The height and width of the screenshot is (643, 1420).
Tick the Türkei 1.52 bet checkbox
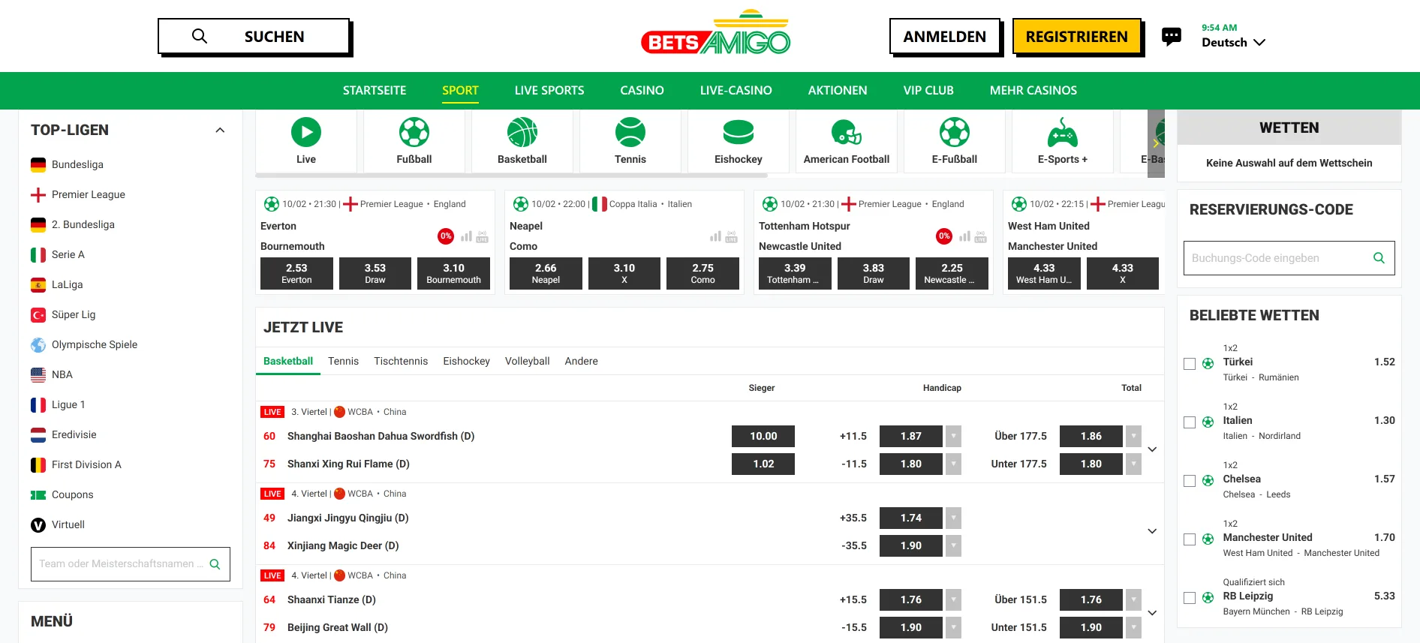(1190, 364)
